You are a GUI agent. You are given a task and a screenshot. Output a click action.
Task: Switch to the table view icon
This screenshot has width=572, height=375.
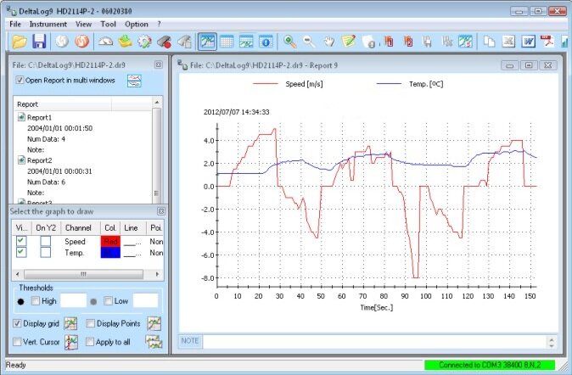(227, 42)
